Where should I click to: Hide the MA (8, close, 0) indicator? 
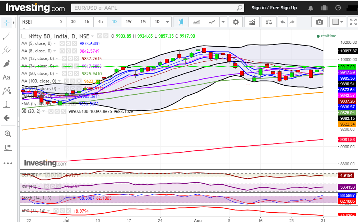pyautogui.click(x=62, y=51)
